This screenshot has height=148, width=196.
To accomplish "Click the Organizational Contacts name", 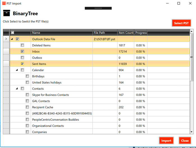I will tap(48, 126).
